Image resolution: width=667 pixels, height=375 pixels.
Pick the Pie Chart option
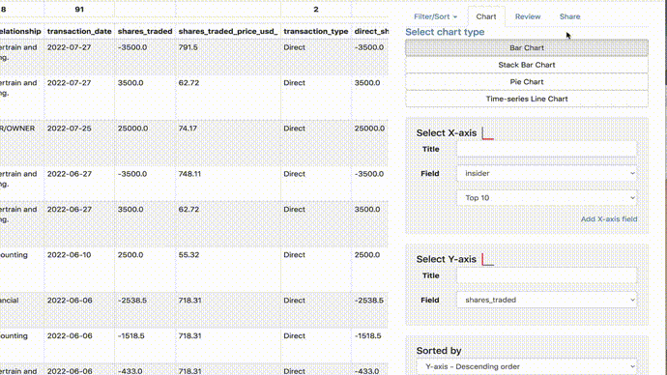pyautogui.click(x=527, y=81)
